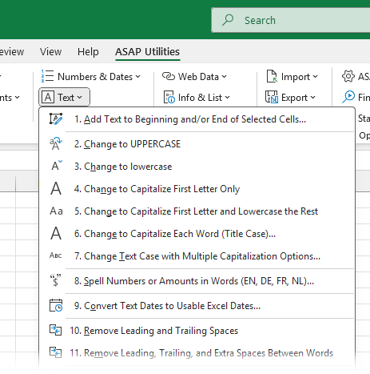370x374 pixels.
Task: Click into the Search box
Action: click(x=291, y=20)
